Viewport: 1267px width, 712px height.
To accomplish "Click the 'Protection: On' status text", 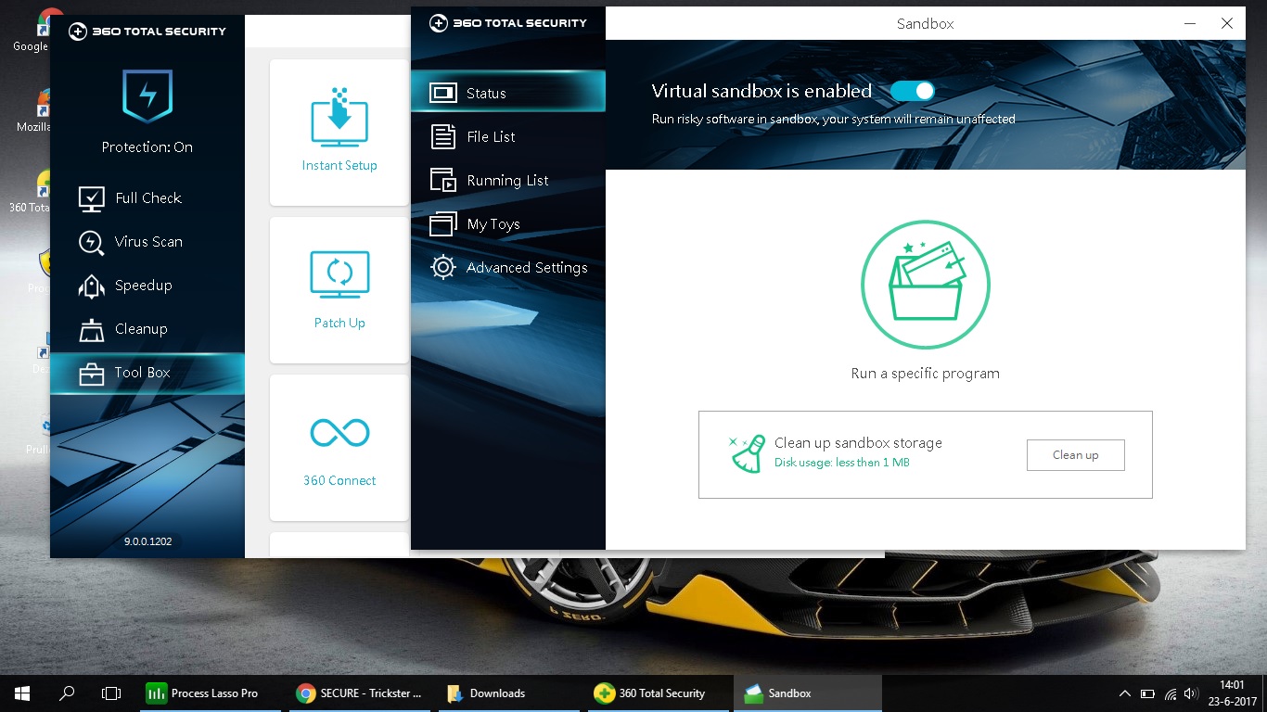I will point(147,146).
